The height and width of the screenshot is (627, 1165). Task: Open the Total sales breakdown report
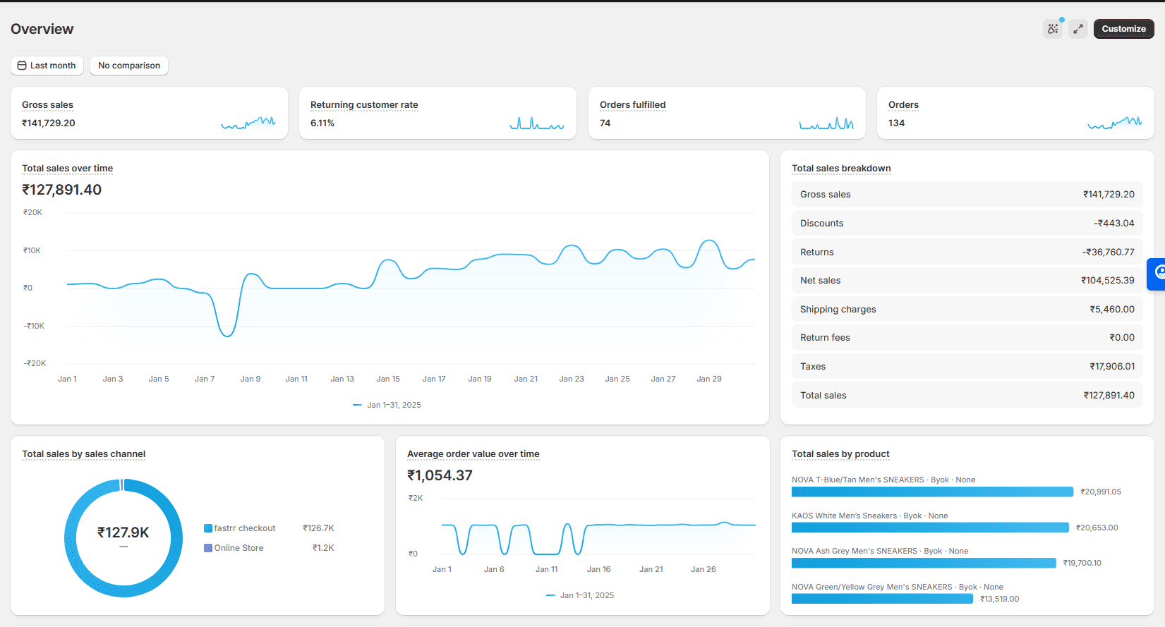[x=841, y=169]
